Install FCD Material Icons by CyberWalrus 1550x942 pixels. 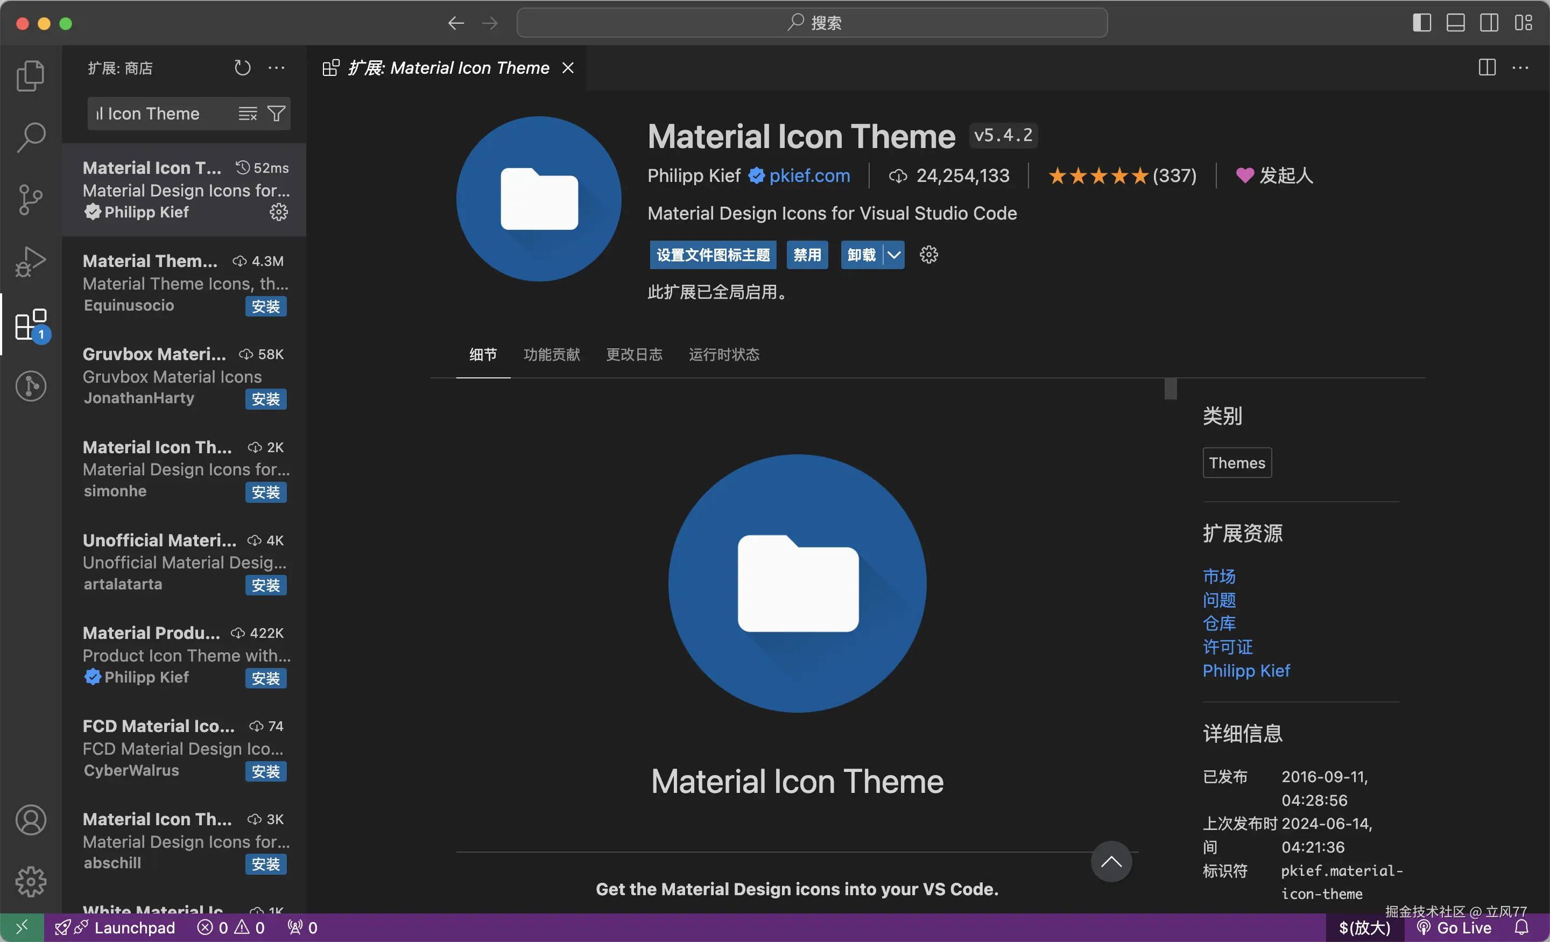tap(265, 772)
